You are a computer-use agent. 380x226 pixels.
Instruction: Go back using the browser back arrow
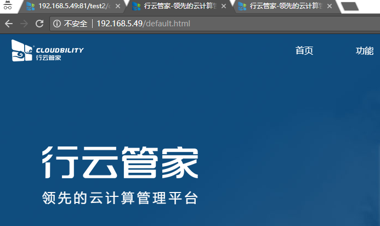9,24
